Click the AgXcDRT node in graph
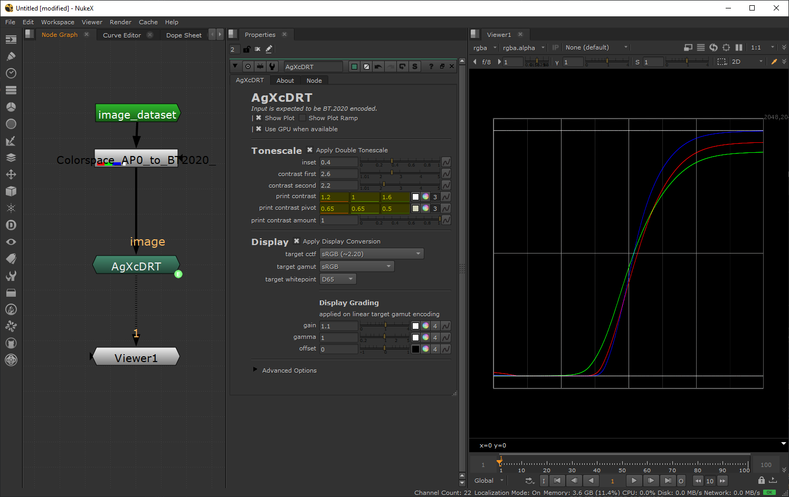 (x=136, y=266)
